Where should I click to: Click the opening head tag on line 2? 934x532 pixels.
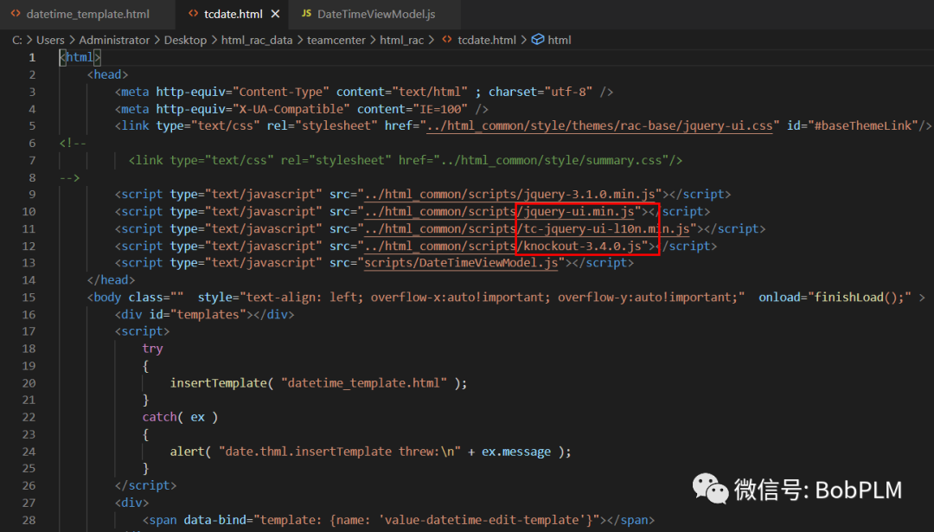[107, 74]
